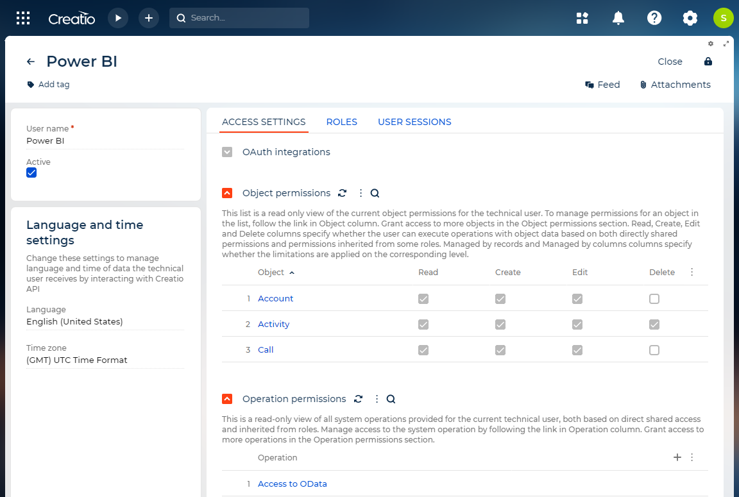
Task: Open operation table column options menu
Action: [x=692, y=457]
